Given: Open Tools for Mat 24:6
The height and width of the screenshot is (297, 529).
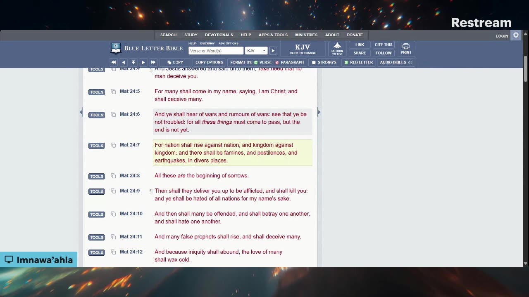Looking at the screenshot, I should pos(97,115).
